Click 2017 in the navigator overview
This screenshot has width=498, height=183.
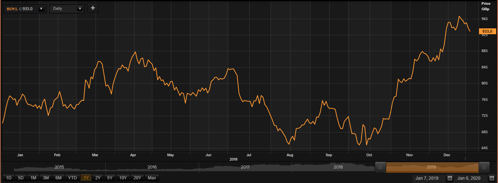tap(245, 167)
